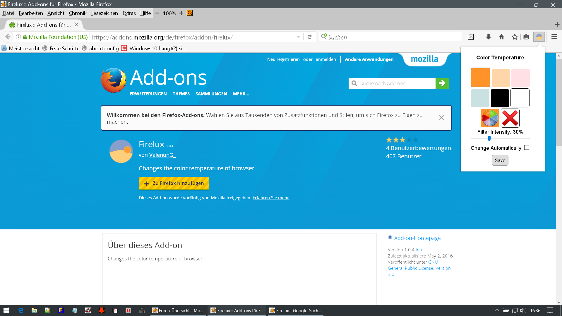
Task: Expand the URL bar history dropdown
Action: tap(298, 37)
